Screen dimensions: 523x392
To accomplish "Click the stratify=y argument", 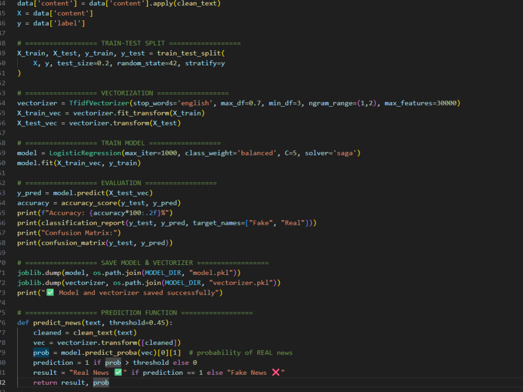I will [205, 63].
